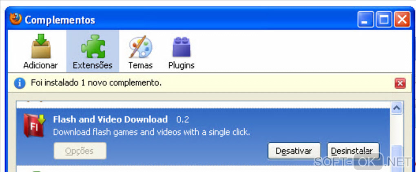
Task: Open the Adicionar box with green arrow
Action: (41, 46)
